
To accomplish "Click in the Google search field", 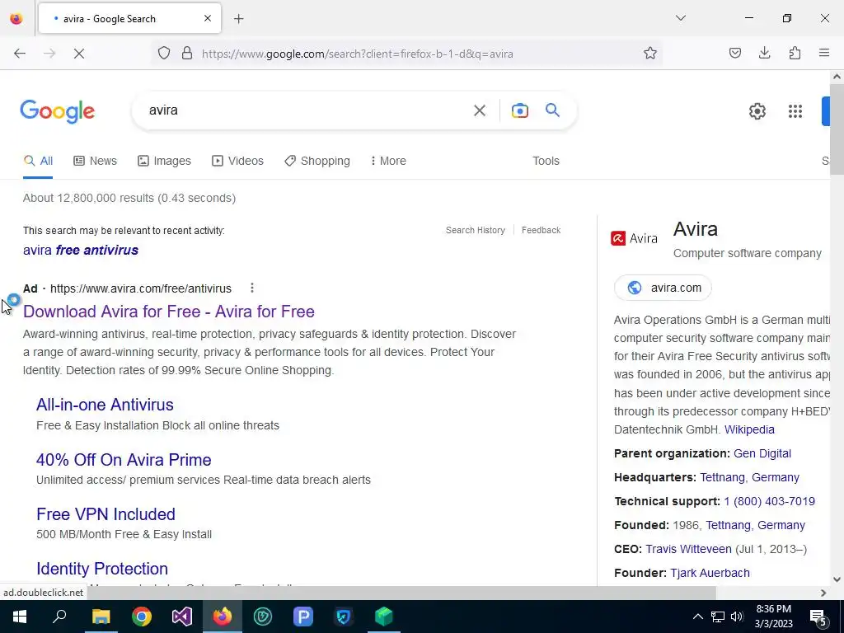I will [307, 110].
